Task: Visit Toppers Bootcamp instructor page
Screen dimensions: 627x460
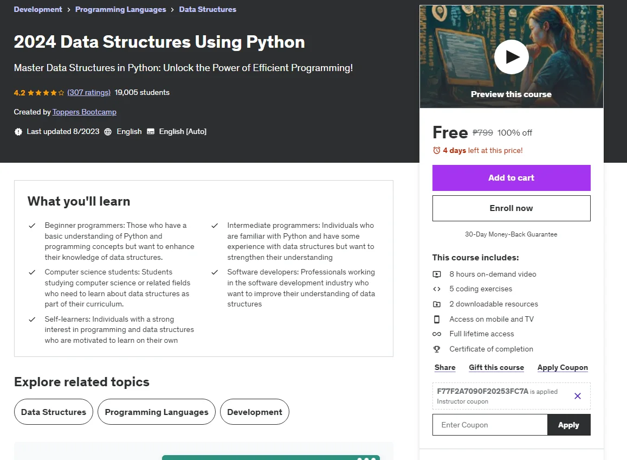Action: tap(85, 112)
